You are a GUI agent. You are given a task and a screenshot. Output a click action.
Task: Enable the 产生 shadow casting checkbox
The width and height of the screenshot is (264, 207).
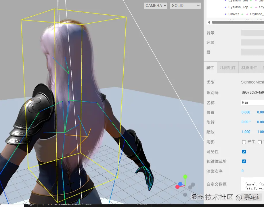click(x=244, y=142)
